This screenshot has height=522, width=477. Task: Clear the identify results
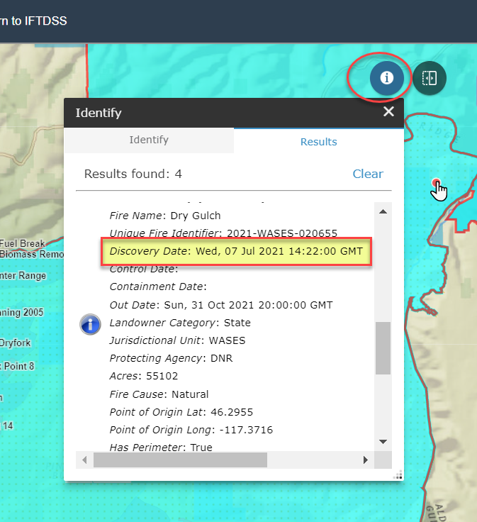pos(368,174)
